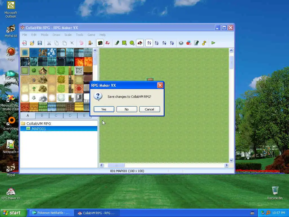Switch to Pokemon NetBattle taskbar item
Image resolution: width=289 pixels, height=217 pixels.
(51, 213)
